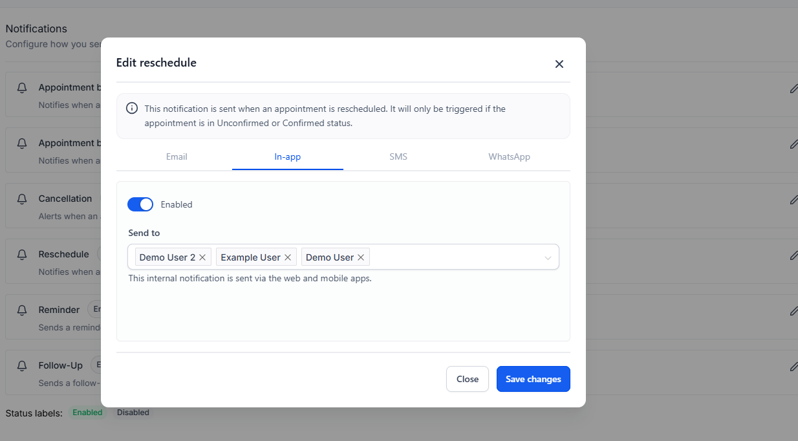Toggle the Enabled switch off
Screen dimensions: 798x441
(140, 204)
